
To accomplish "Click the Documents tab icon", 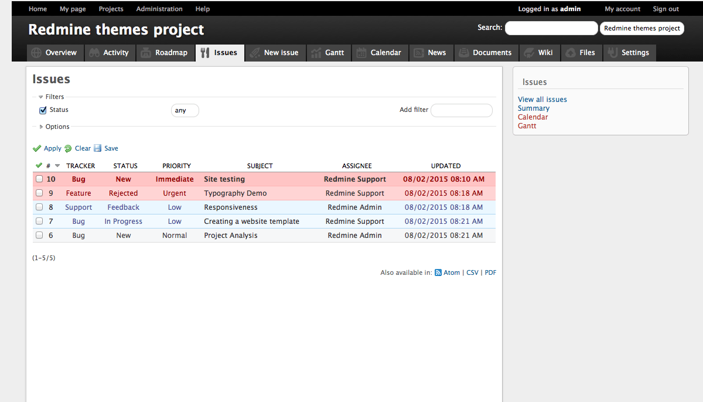I will [464, 53].
